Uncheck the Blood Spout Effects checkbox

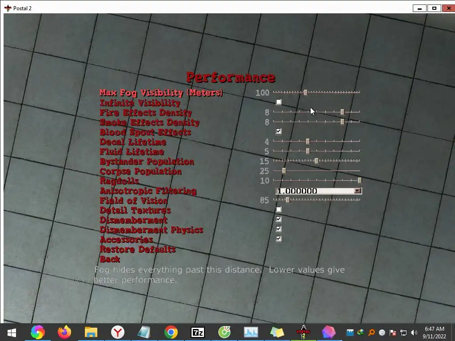[x=279, y=131]
